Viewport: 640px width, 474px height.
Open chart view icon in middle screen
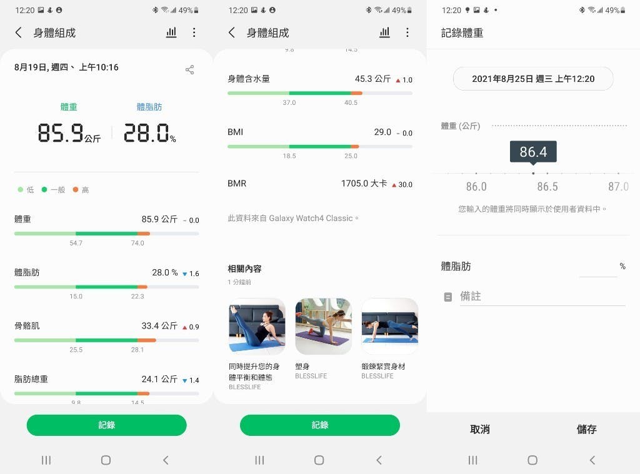click(384, 32)
